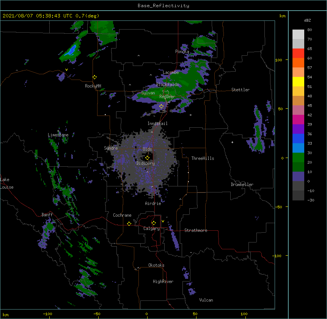Click the magenta 39-42 dBZ legend swatch
Image resolution: width=327 pixels, height=319 pixels.
coord(298,119)
